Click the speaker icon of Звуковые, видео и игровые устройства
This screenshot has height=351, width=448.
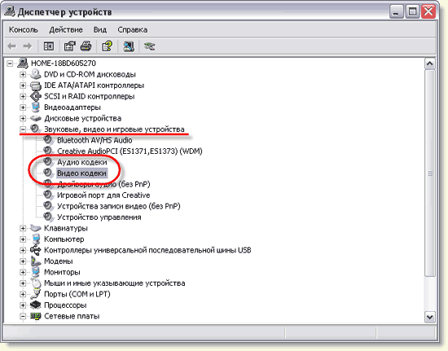pyautogui.click(x=36, y=129)
